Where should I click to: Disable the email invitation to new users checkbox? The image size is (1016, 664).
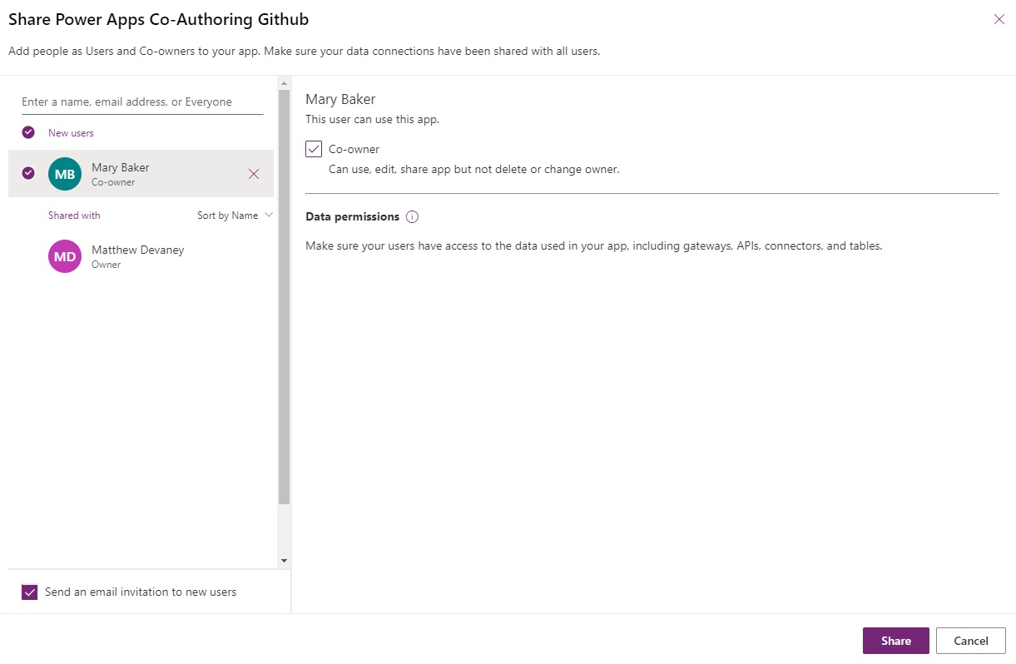[x=30, y=592]
